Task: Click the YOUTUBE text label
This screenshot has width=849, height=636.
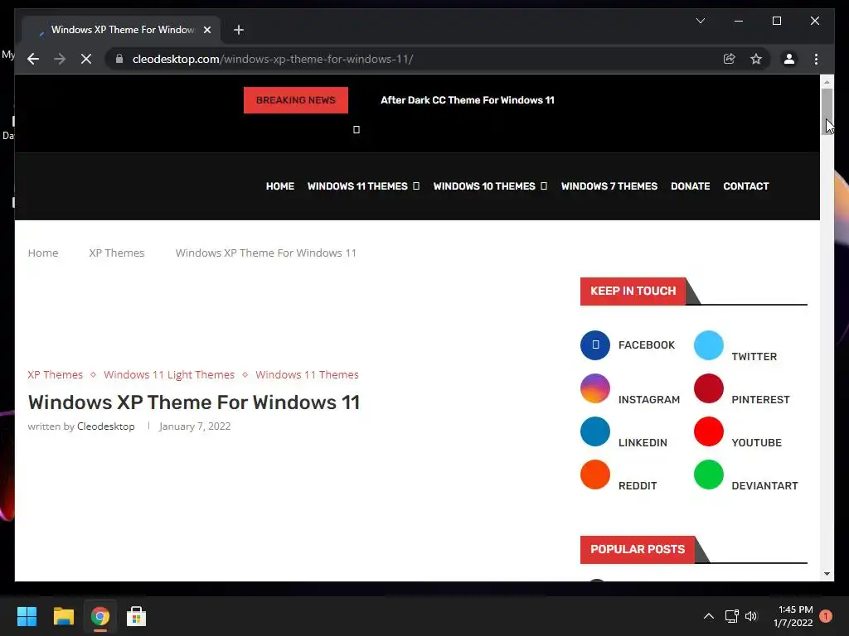Action: click(756, 443)
